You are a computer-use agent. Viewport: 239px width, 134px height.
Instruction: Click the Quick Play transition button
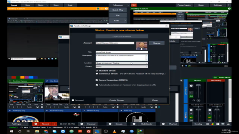pyautogui.click(x=118, y=10)
